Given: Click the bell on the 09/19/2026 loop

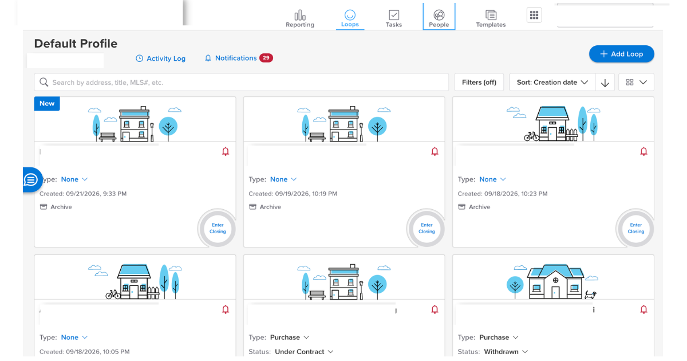Looking at the screenshot, I should (435, 152).
